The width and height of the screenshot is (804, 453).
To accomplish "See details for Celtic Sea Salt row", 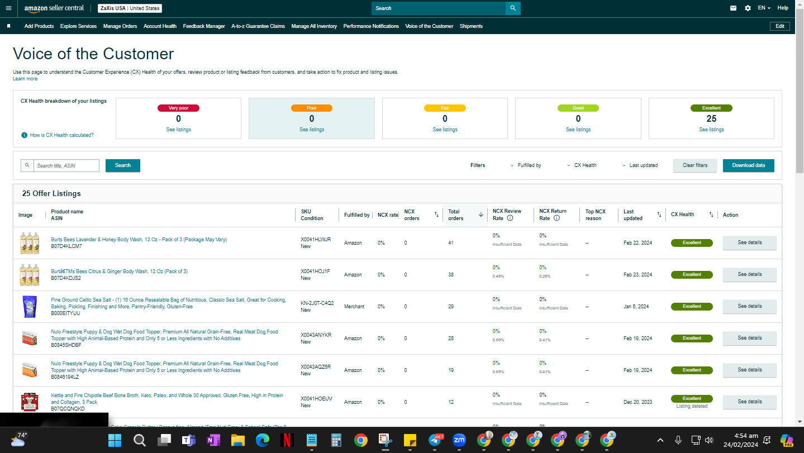I will click(x=750, y=307).
